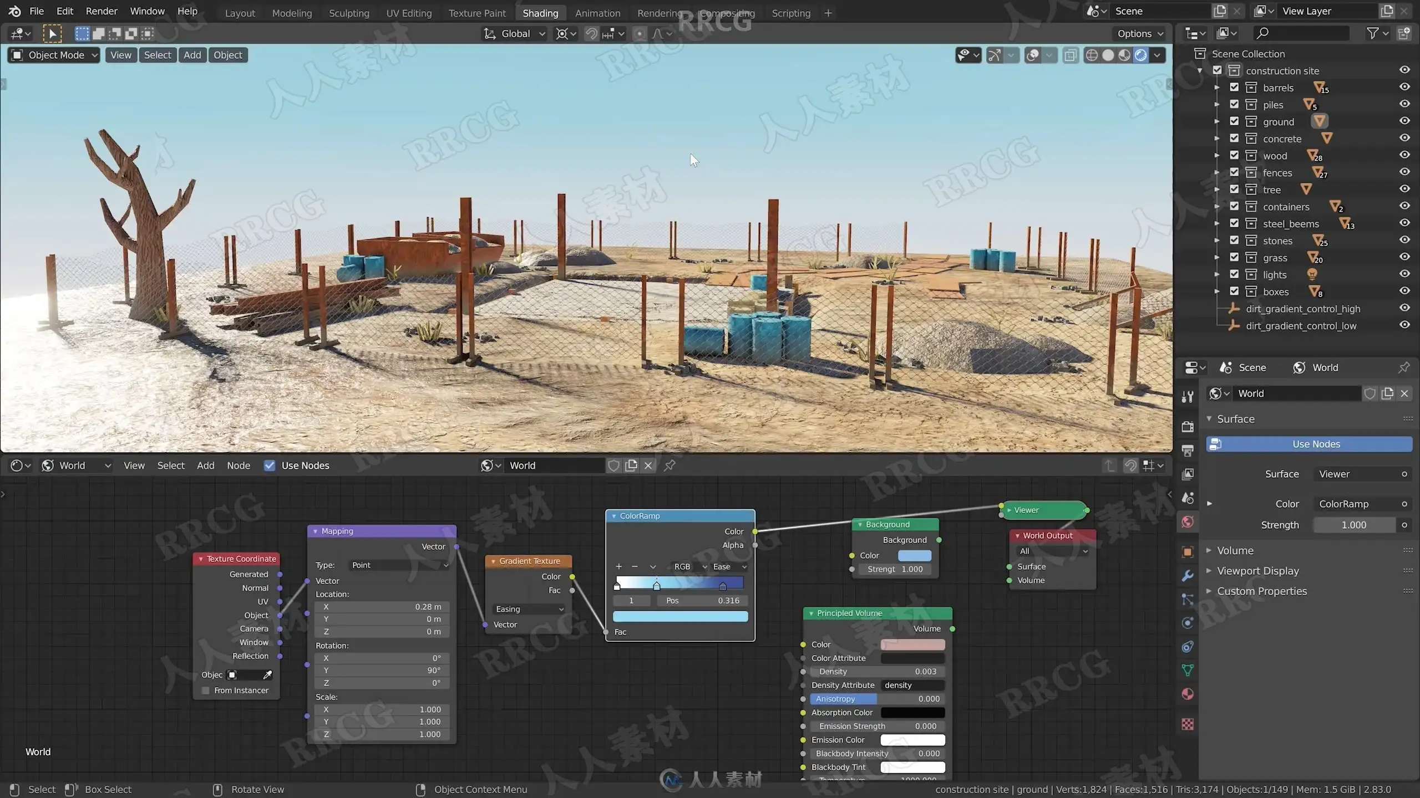Image resolution: width=1420 pixels, height=798 pixels.
Task: Click Background node Color swatch
Action: point(914,555)
